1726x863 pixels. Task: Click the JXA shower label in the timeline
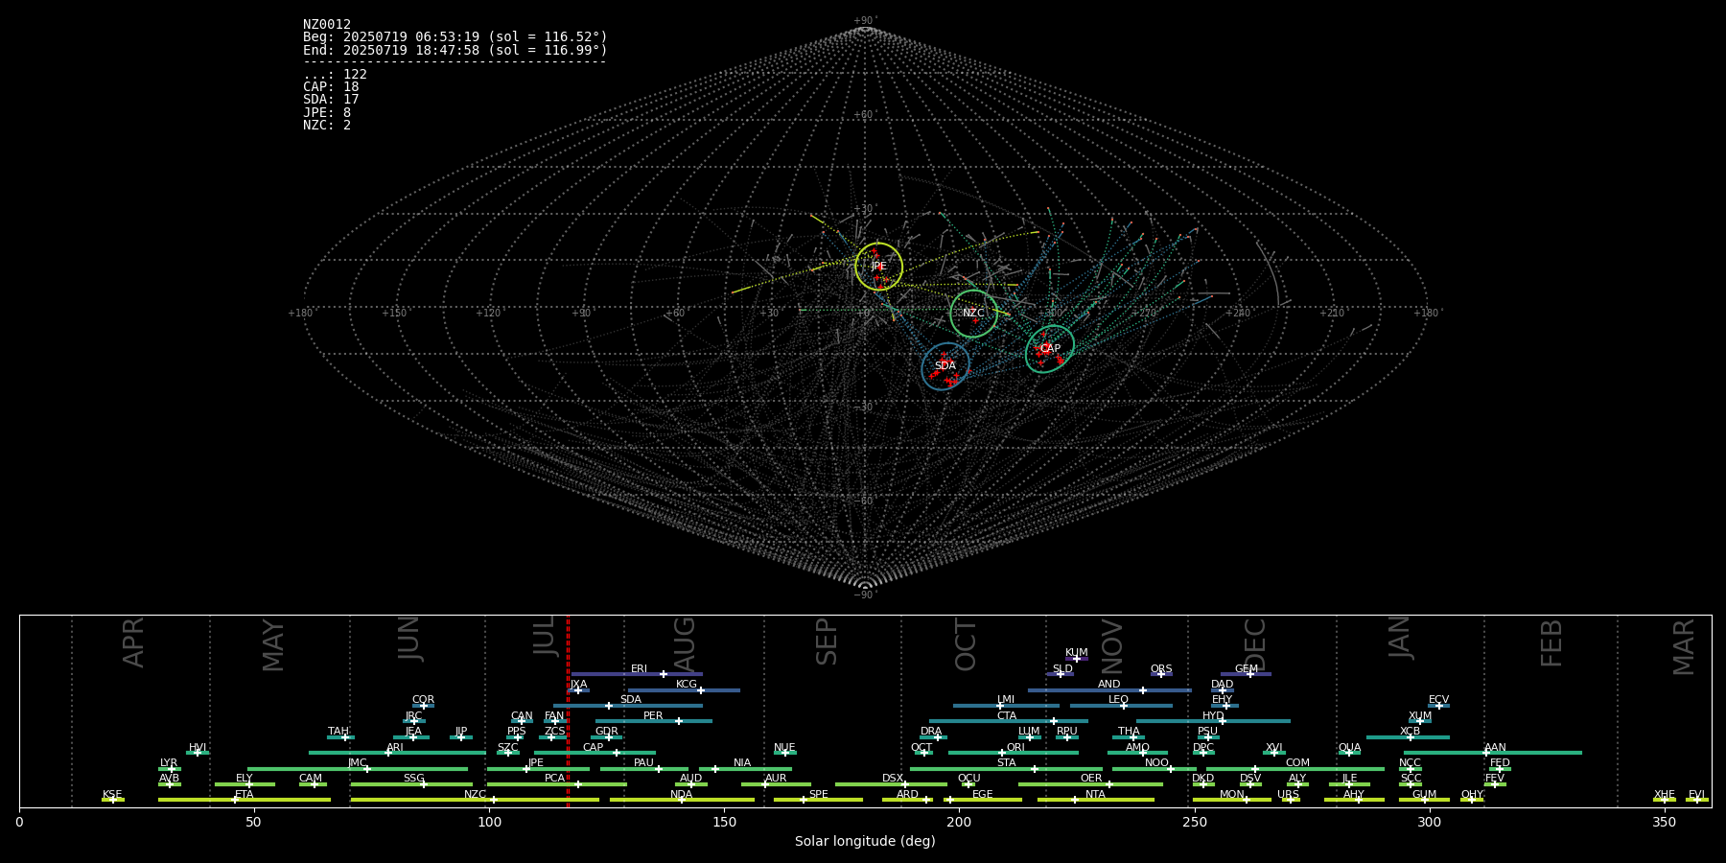click(x=578, y=685)
